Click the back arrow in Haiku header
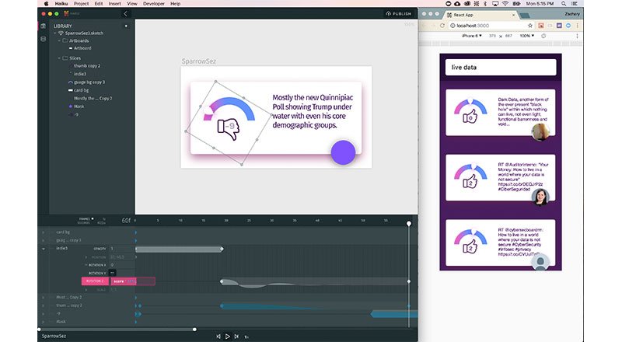Screen dimensions: 622x342 125,13
